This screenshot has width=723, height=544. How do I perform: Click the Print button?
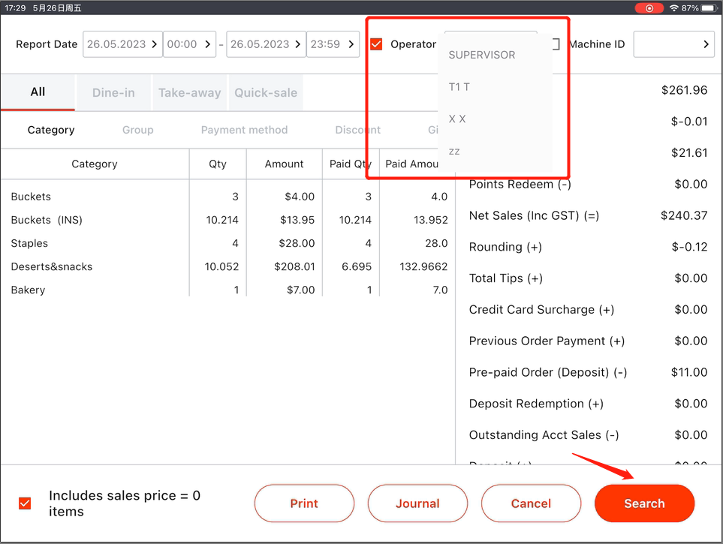[x=304, y=503]
